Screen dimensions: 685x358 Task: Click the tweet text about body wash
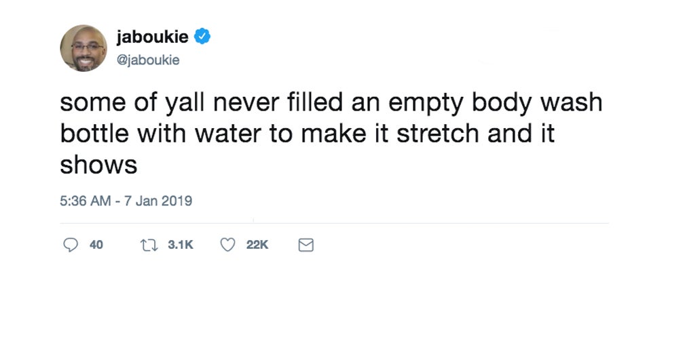pyautogui.click(x=331, y=134)
